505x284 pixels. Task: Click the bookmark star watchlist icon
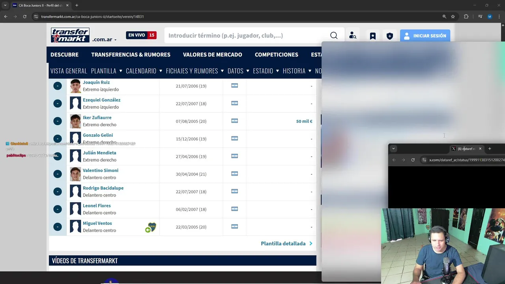pos(372,36)
